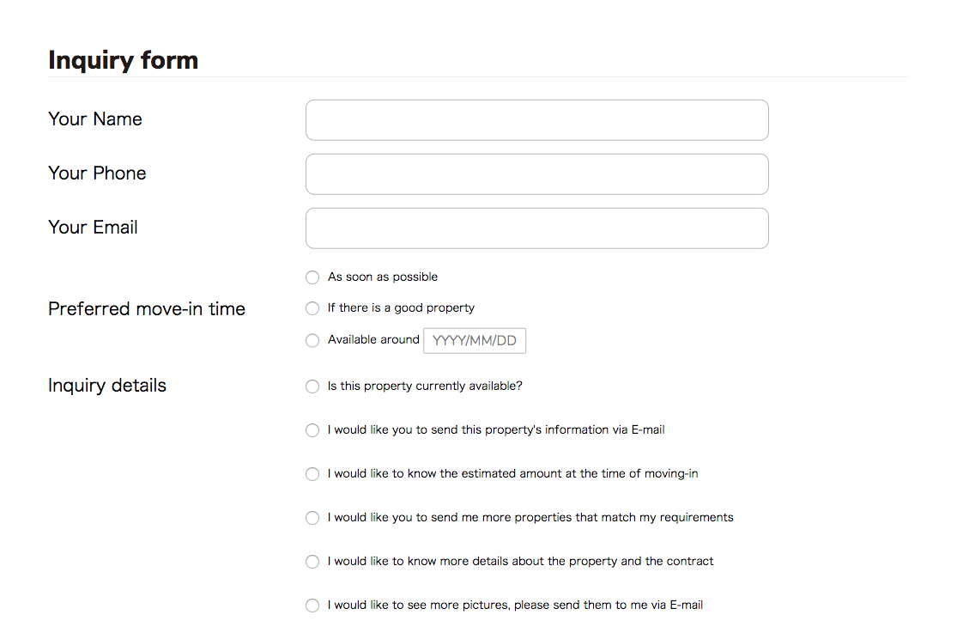
Task: Select the estimated move-in amount radio button
Action: [x=312, y=474]
